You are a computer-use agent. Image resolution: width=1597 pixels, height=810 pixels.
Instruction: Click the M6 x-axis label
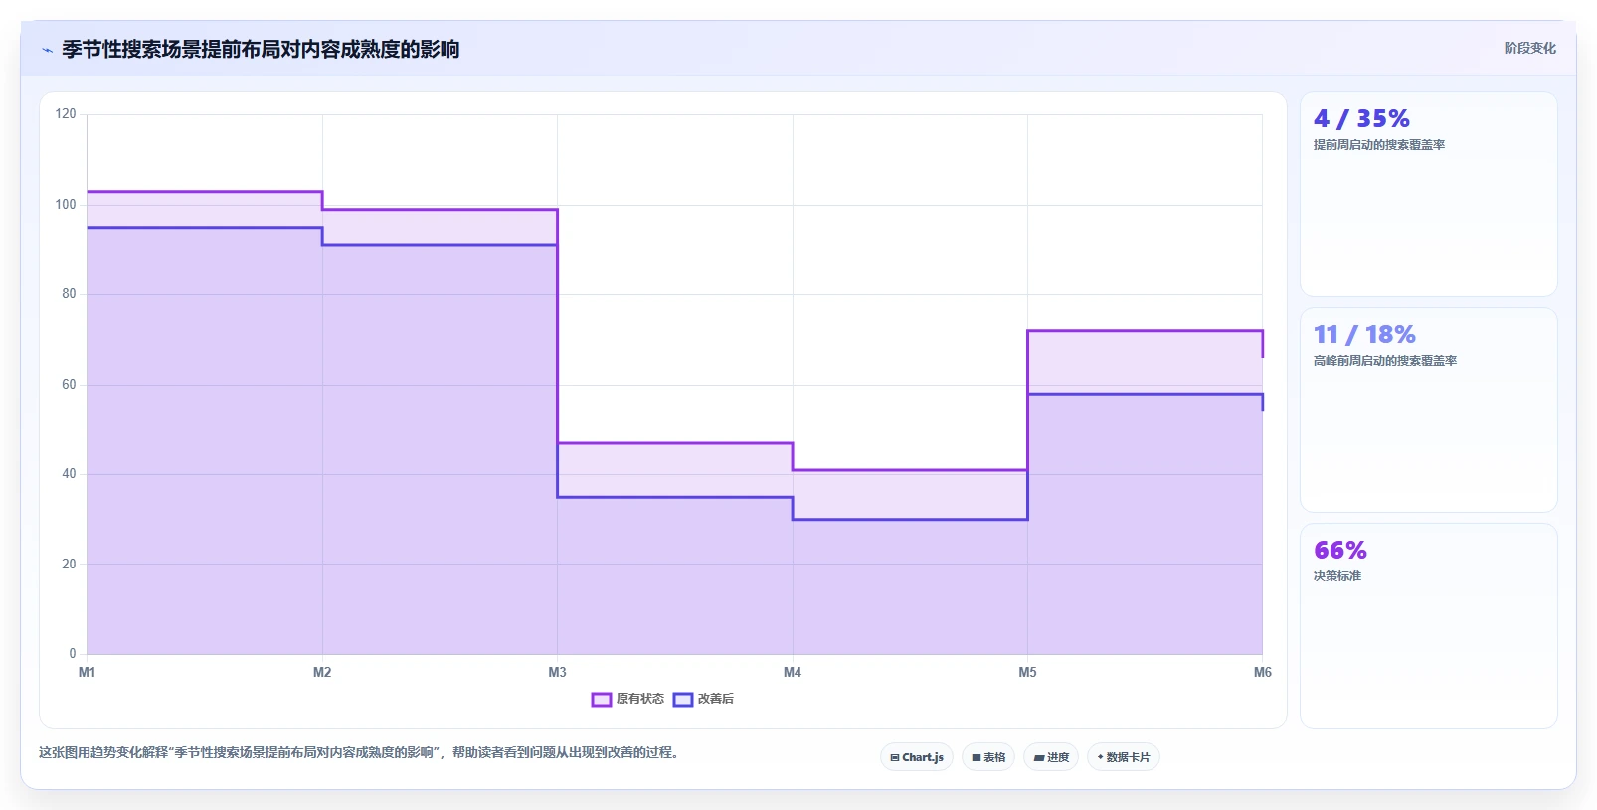click(x=1263, y=673)
